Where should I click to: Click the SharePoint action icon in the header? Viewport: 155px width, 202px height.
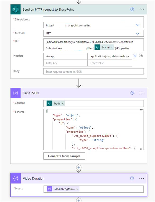coord(15,9)
